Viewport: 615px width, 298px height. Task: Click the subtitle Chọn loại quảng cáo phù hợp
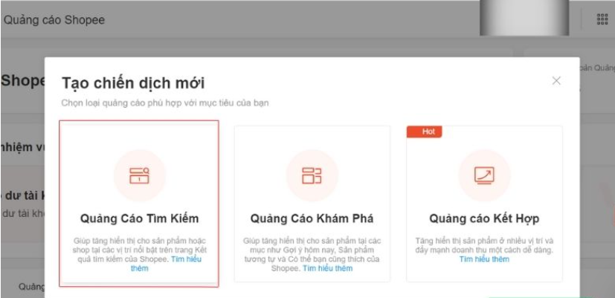click(x=165, y=103)
